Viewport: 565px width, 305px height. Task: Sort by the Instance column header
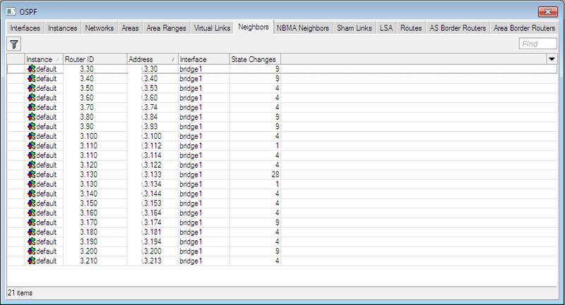pos(44,59)
